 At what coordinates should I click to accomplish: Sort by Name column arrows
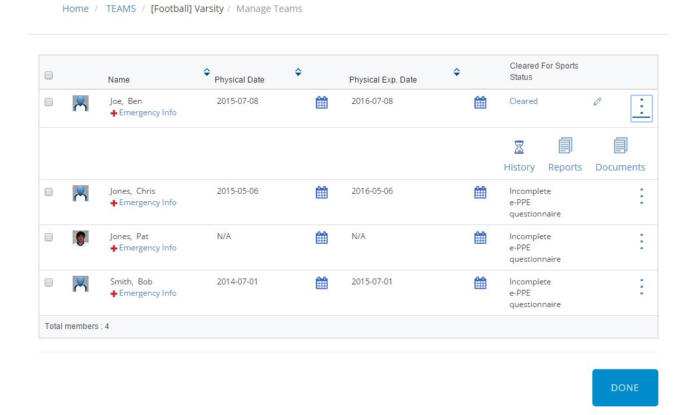[207, 72]
